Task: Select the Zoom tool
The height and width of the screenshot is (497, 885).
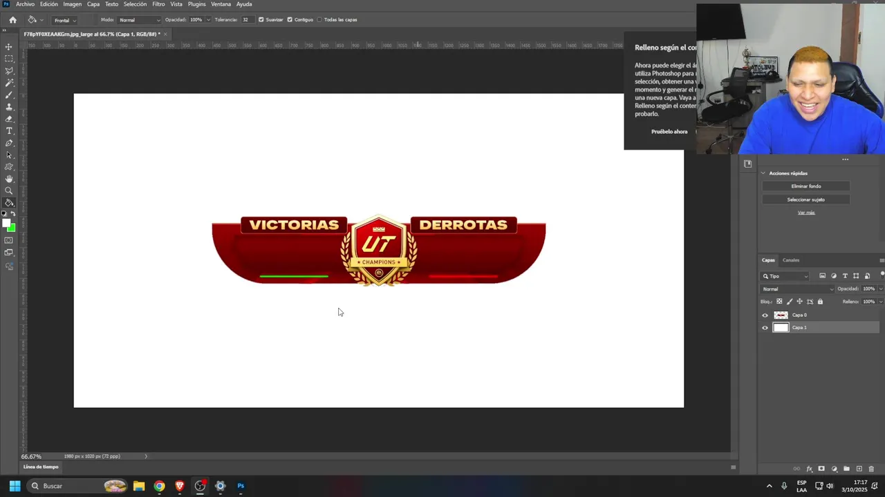Action: click(9, 191)
